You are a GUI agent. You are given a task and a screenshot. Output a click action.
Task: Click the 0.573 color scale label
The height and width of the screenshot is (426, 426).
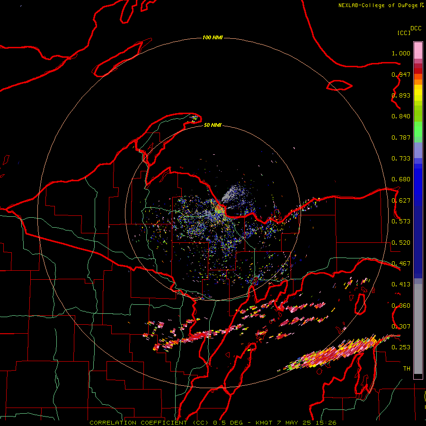(x=401, y=222)
